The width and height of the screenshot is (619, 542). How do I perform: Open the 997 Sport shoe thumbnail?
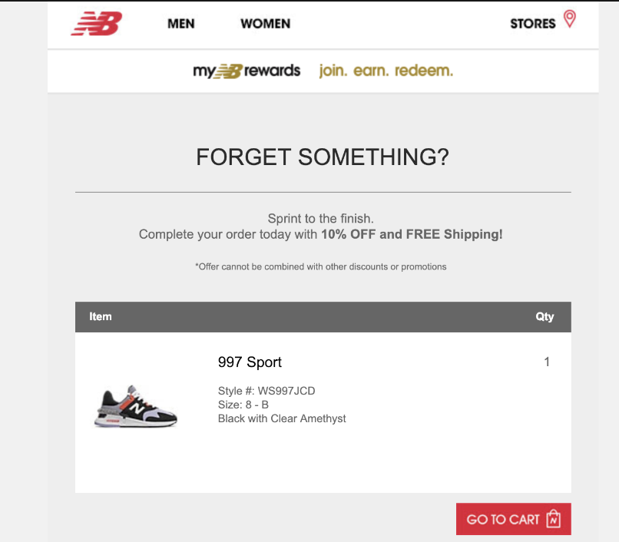coord(135,405)
